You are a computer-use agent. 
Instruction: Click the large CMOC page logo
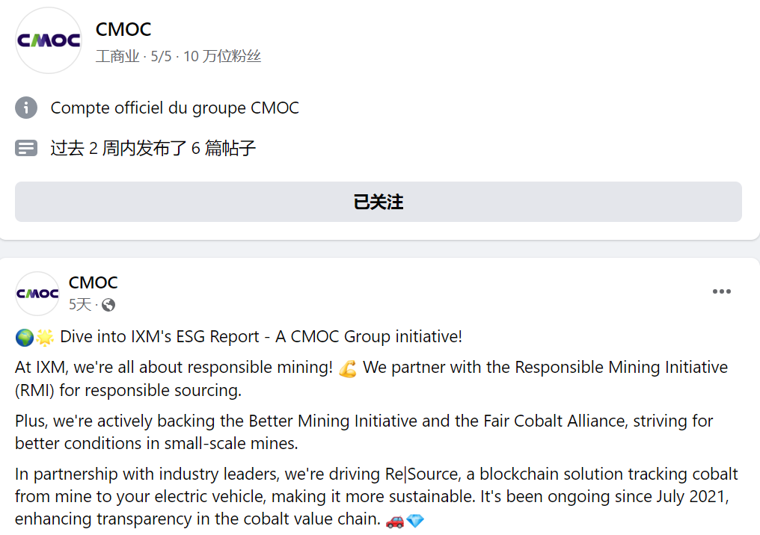(48, 40)
